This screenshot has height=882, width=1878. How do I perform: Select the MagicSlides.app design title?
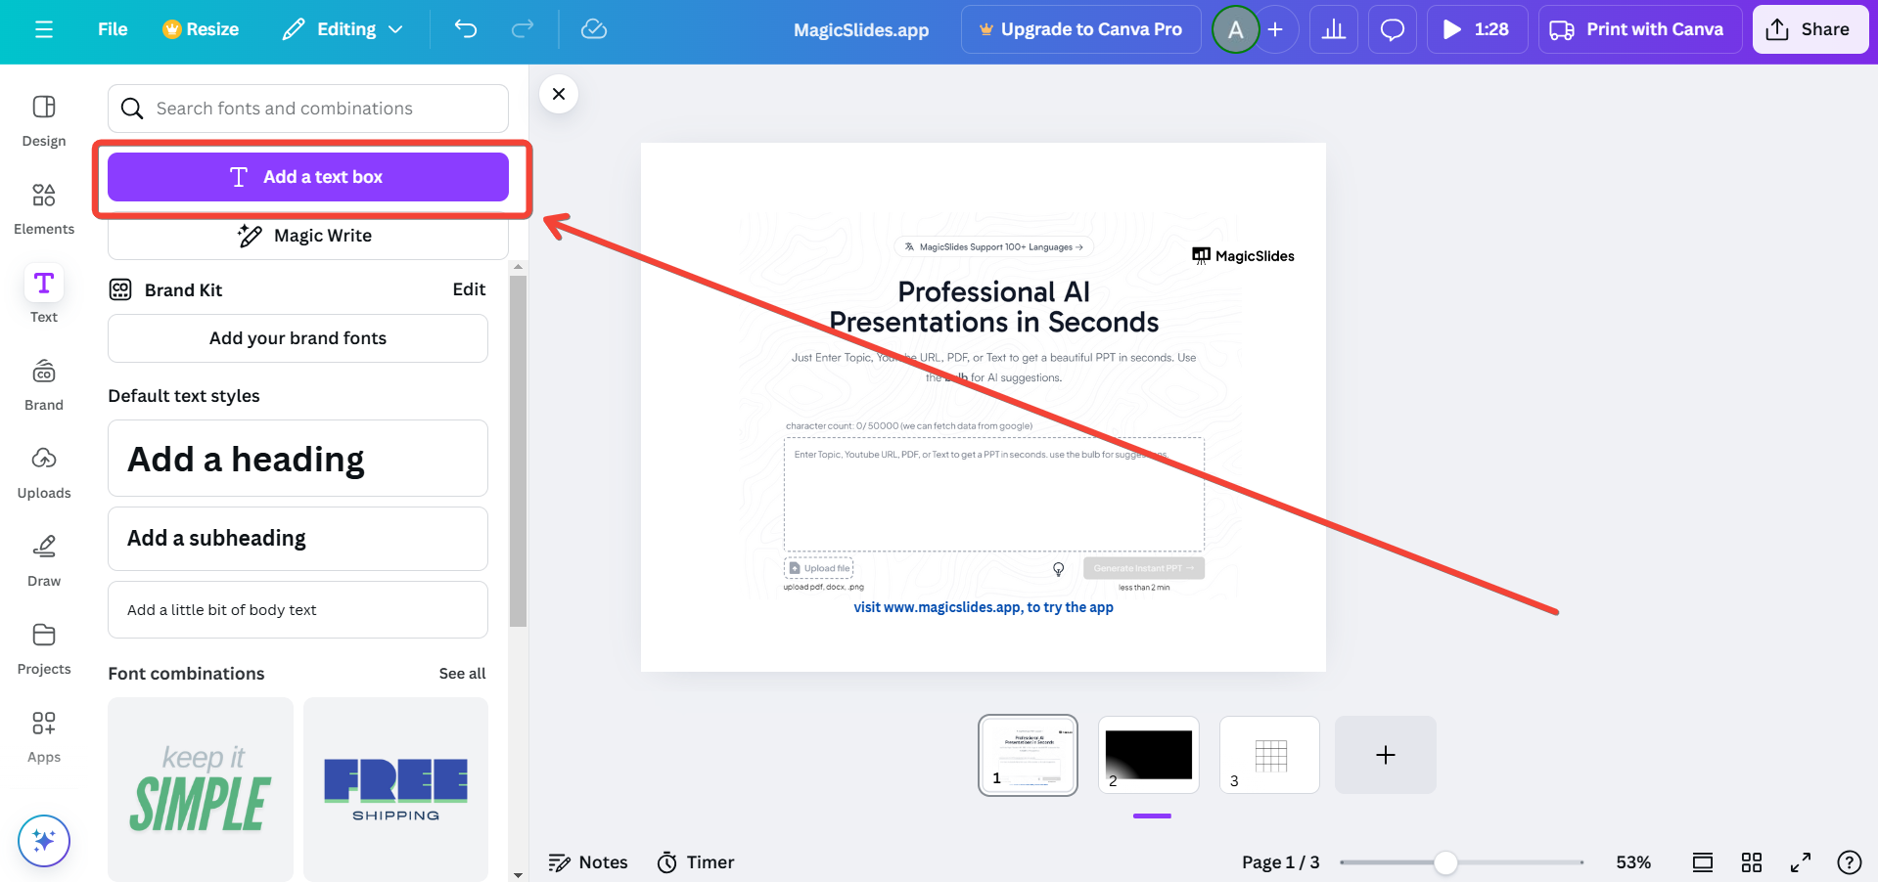(861, 30)
